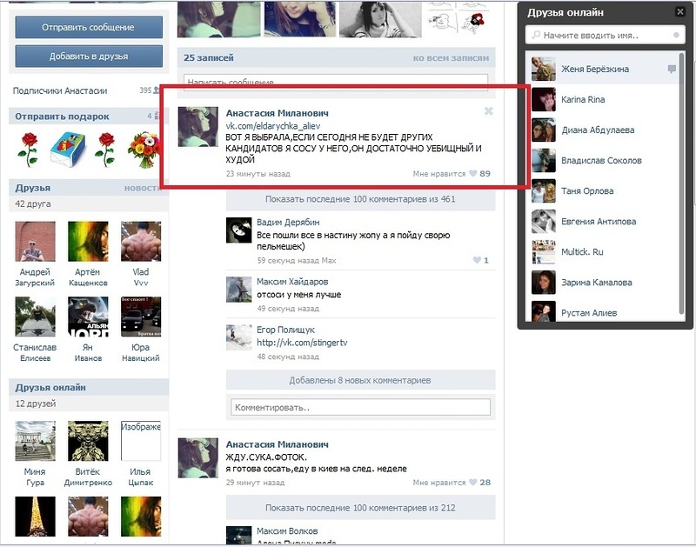Open 'Подписчики Анастасии' subscribers list
This screenshot has height=547, width=696.
(x=60, y=90)
